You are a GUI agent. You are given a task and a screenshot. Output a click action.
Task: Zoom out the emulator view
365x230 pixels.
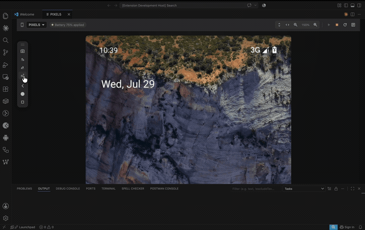(296, 25)
